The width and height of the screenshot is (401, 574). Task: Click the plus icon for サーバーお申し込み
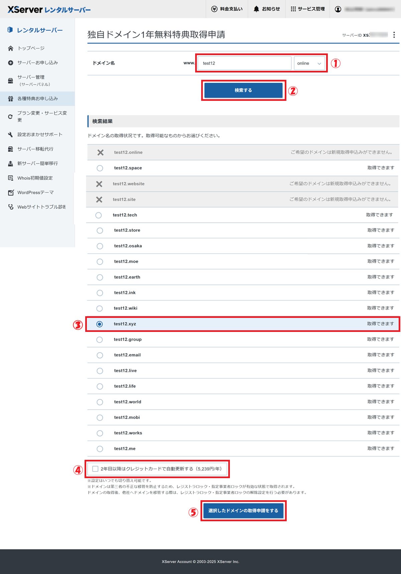pos(11,63)
